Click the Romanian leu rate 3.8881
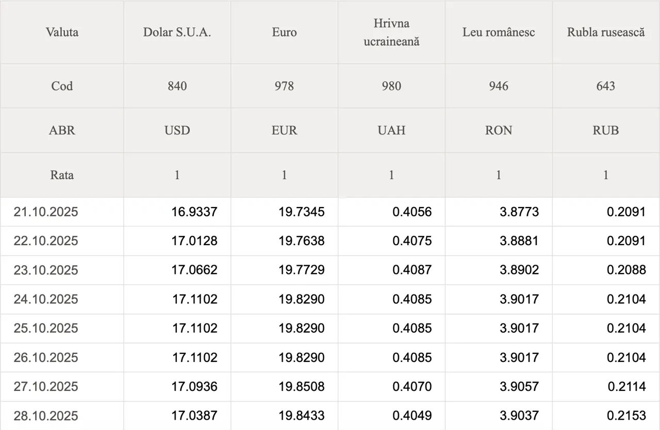This screenshot has width=660, height=430. tap(519, 241)
